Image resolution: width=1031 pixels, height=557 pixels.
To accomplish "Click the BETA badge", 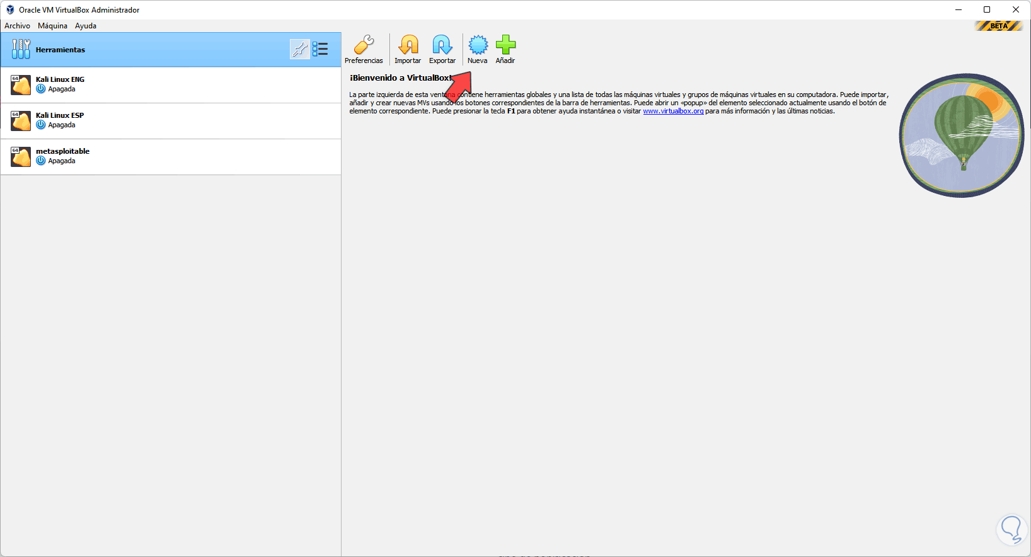I will click(999, 26).
